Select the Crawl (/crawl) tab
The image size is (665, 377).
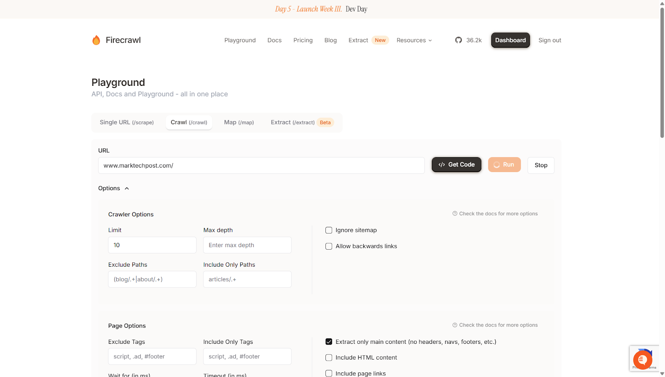tap(189, 122)
